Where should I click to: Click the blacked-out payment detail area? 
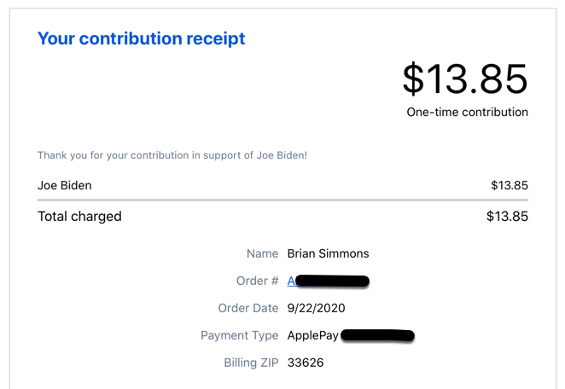pyautogui.click(x=377, y=335)
